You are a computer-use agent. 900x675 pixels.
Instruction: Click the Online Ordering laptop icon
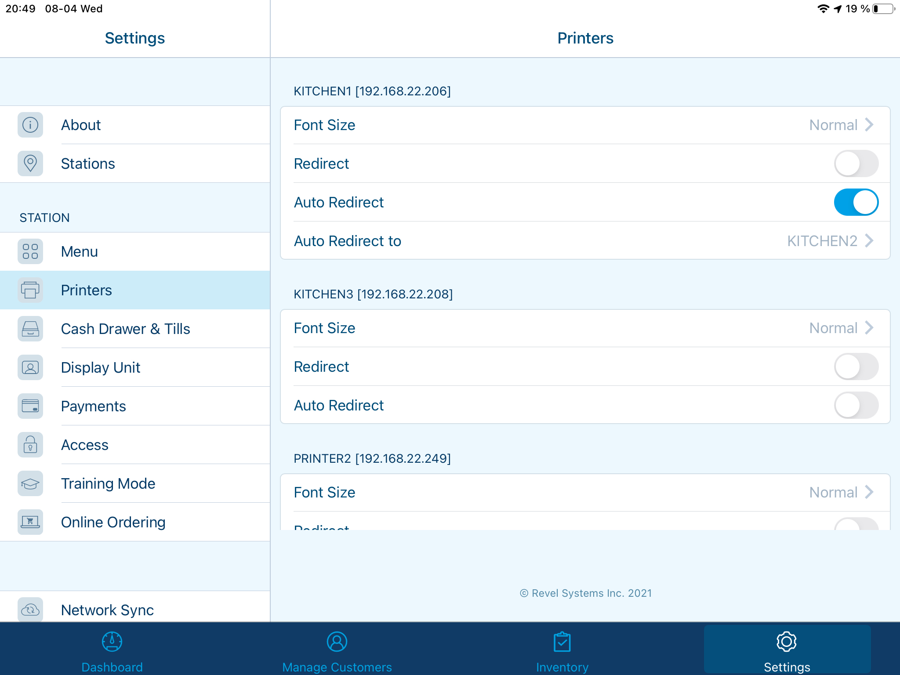click(30, 522)
